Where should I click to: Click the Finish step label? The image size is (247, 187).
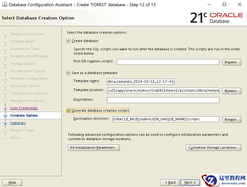click(x=15, y=138)
